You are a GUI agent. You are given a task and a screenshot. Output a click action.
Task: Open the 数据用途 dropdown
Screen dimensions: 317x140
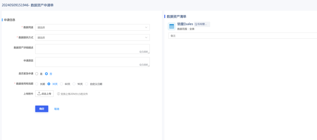click(93, 27)
